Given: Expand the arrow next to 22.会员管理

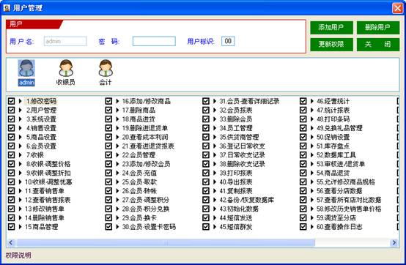Looking at the screenshot, I should tap(117, 155).
